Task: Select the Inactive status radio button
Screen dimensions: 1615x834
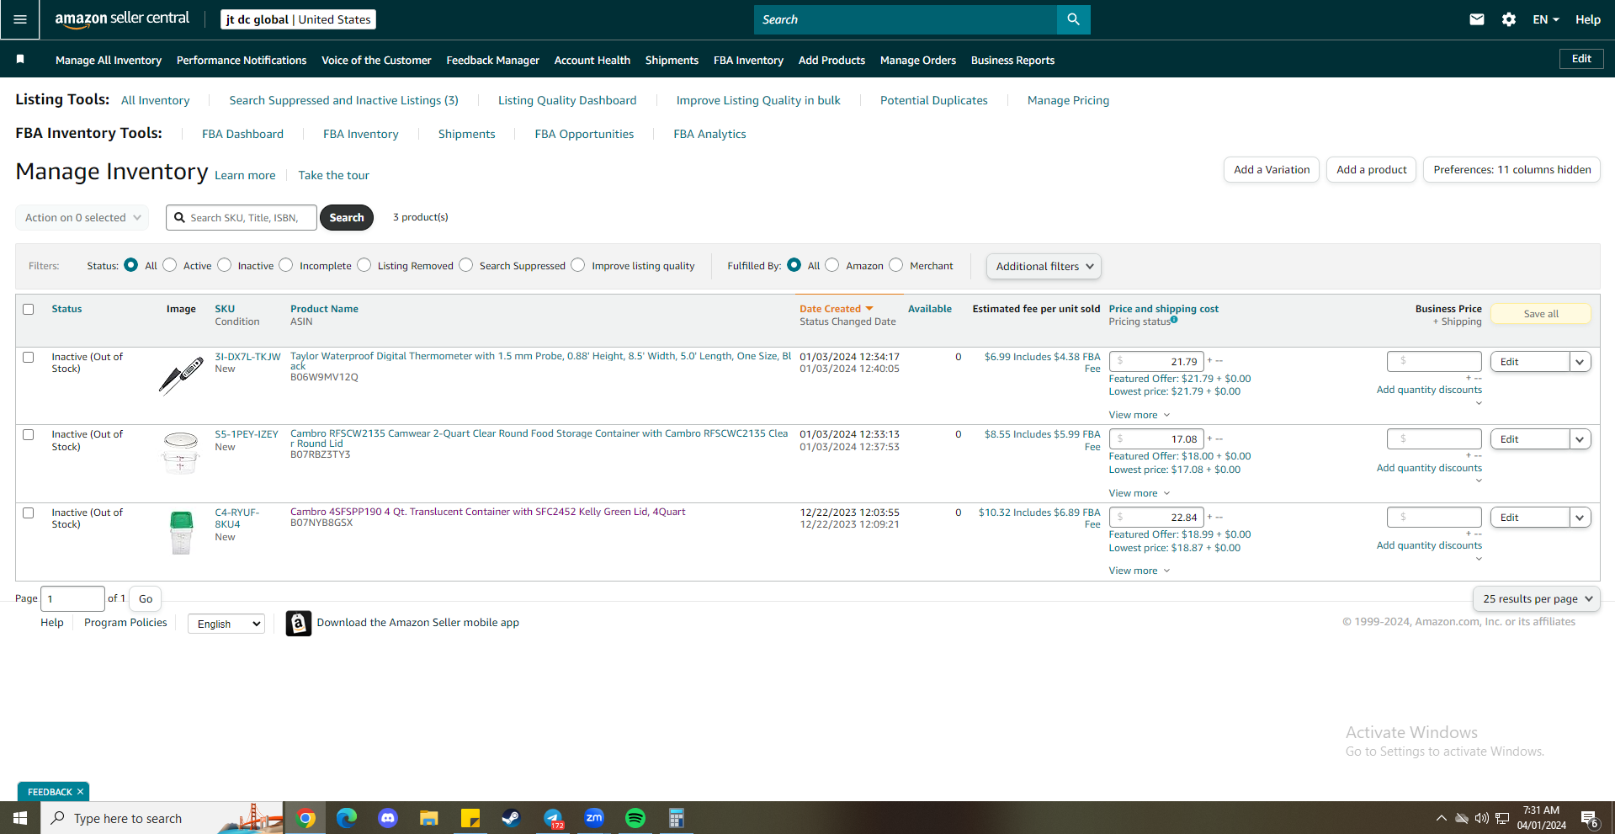Action: 225,265
